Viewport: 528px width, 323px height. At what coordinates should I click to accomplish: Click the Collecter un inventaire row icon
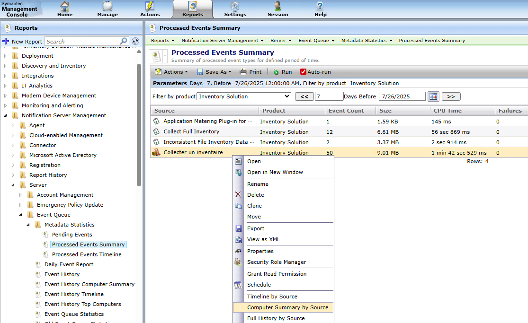pos(156,152)
